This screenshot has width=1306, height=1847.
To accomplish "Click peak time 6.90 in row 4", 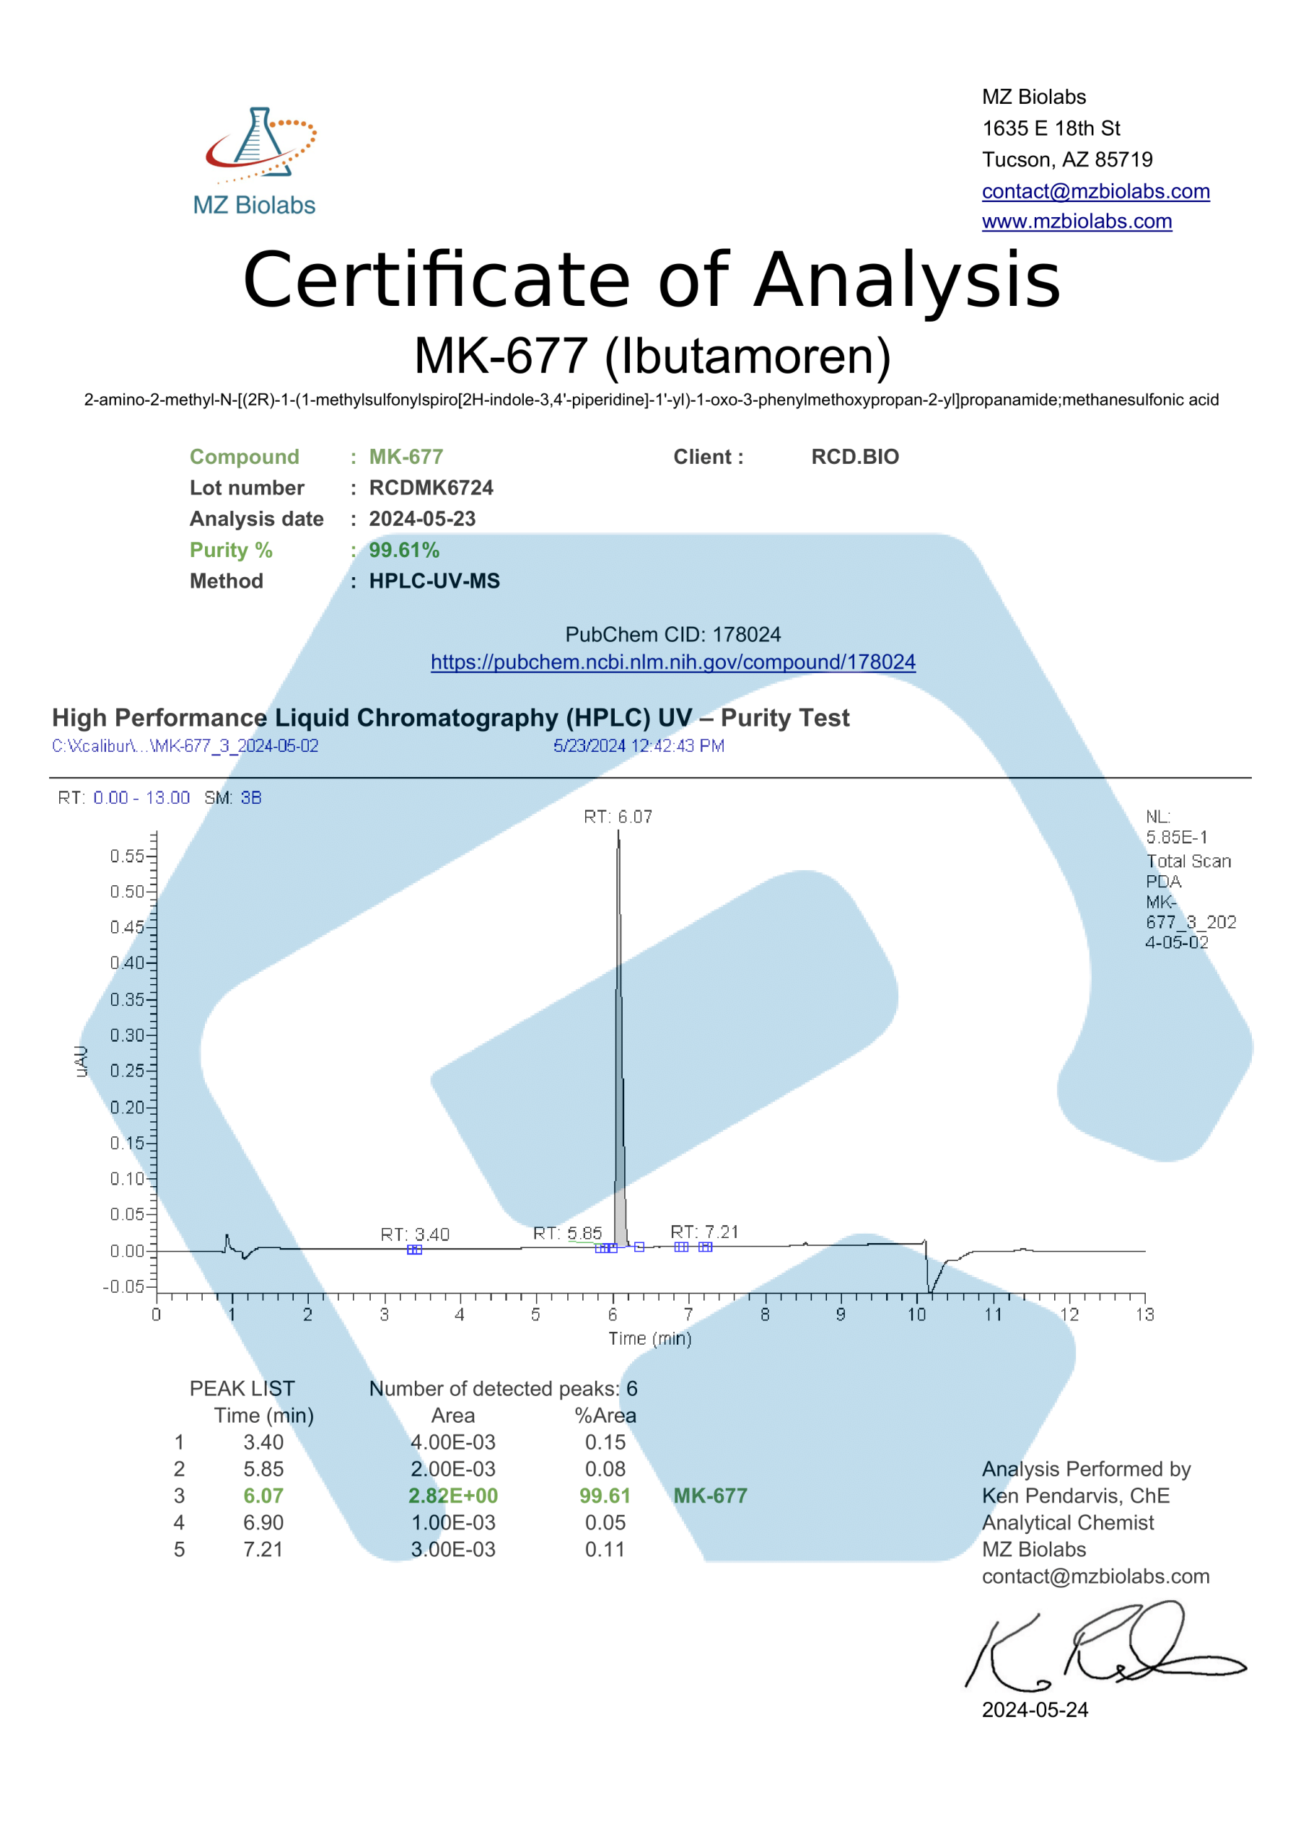I will click(x=263, y=1523).
